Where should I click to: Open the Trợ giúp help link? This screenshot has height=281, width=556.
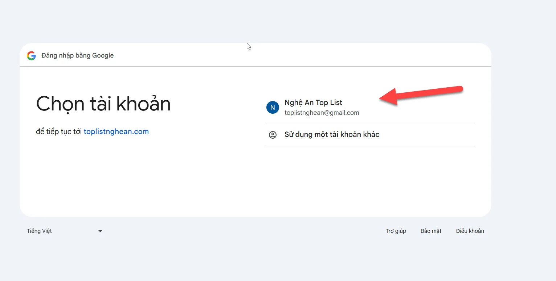click(x=396, y=231)
